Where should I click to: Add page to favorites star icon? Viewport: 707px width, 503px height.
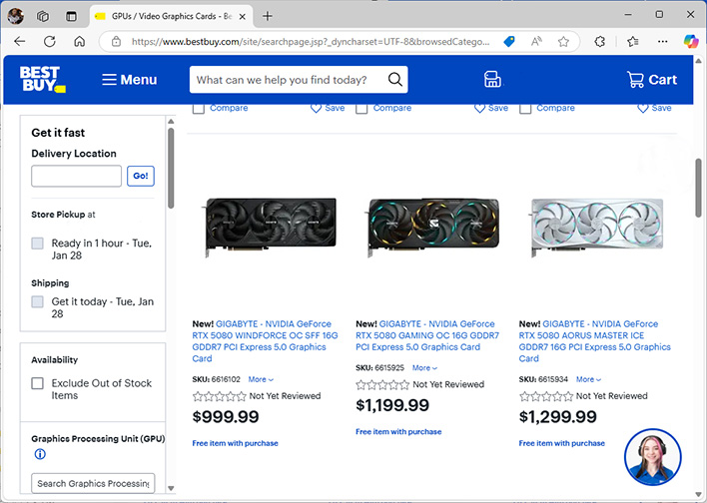pyautogui.click(x=563, y=42)
